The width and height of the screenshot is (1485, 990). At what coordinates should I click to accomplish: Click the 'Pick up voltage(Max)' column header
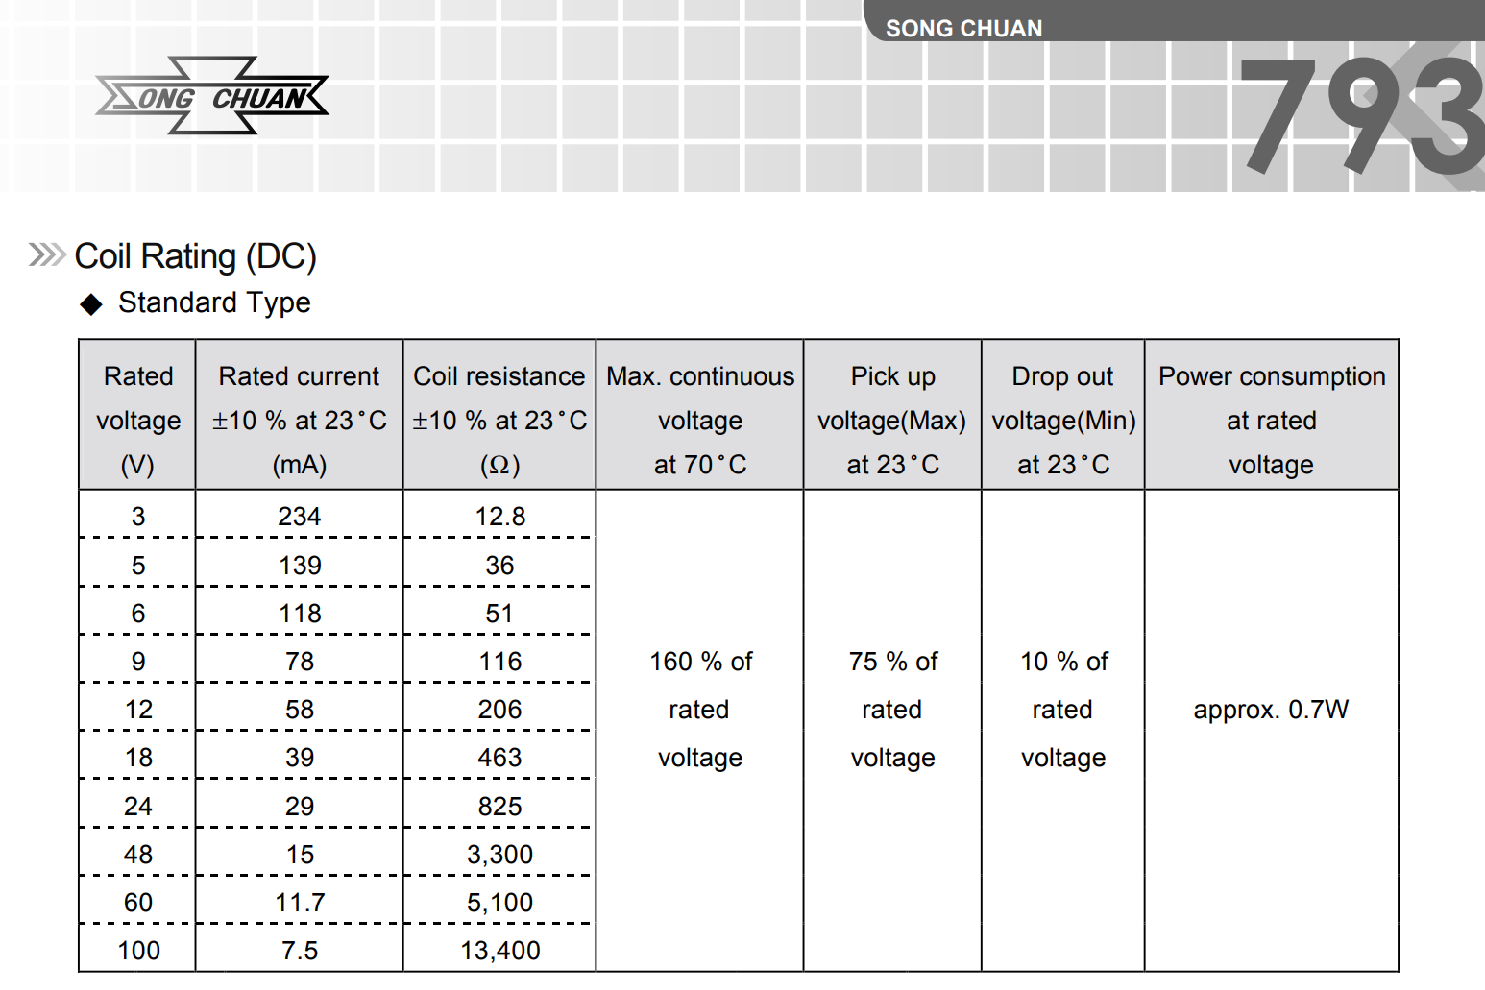pos(892,415)
